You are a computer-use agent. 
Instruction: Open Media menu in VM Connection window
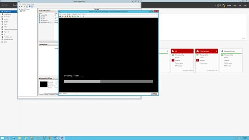(x=69, y=14)
